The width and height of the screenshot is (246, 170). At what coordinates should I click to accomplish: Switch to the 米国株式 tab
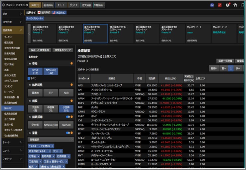[x=59, y=12]
